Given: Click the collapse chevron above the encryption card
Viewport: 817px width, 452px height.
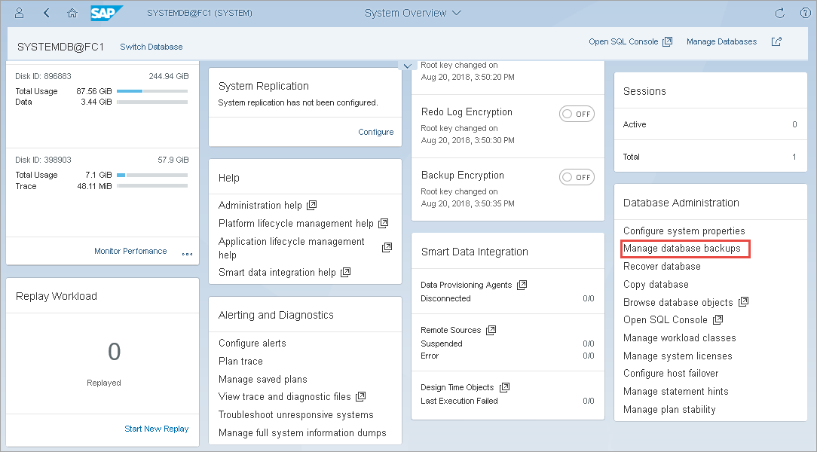Looking at the screenshot, I should point(407,66).
